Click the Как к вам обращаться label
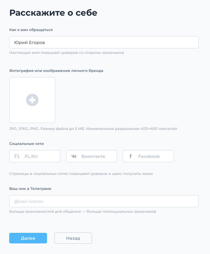This screenshot has height=254, width=210. click(x=31, y=30)
